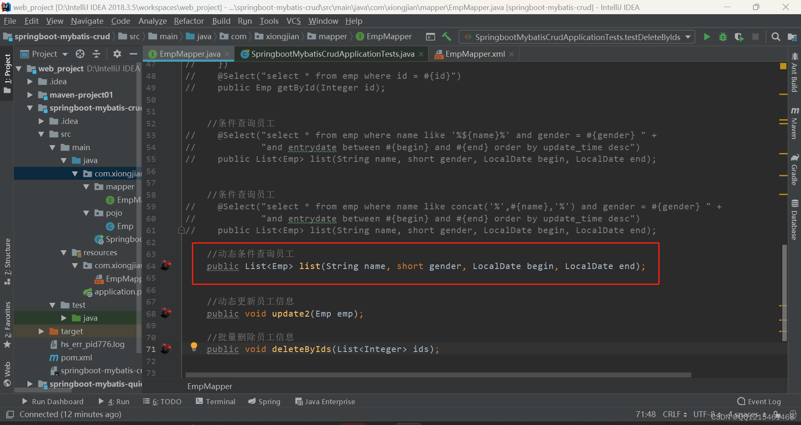The width and height of the screenshot is (801, 425).
Task: Click cursor position 71:48 in status bar
Action: pos(645,414)
